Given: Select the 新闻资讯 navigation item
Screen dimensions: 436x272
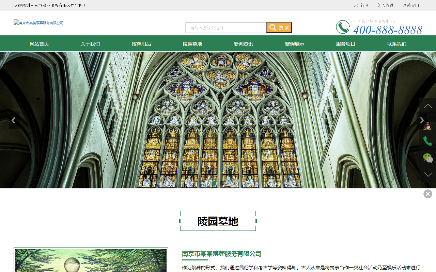Looking at the screenshot, I should [x=244, y=44].
